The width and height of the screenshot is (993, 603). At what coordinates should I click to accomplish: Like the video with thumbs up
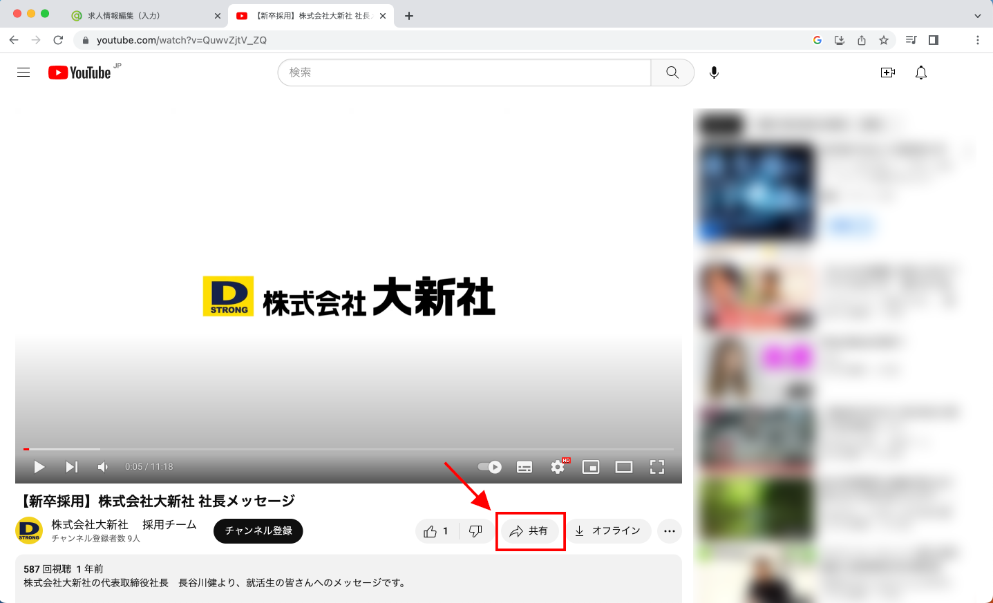437,531
